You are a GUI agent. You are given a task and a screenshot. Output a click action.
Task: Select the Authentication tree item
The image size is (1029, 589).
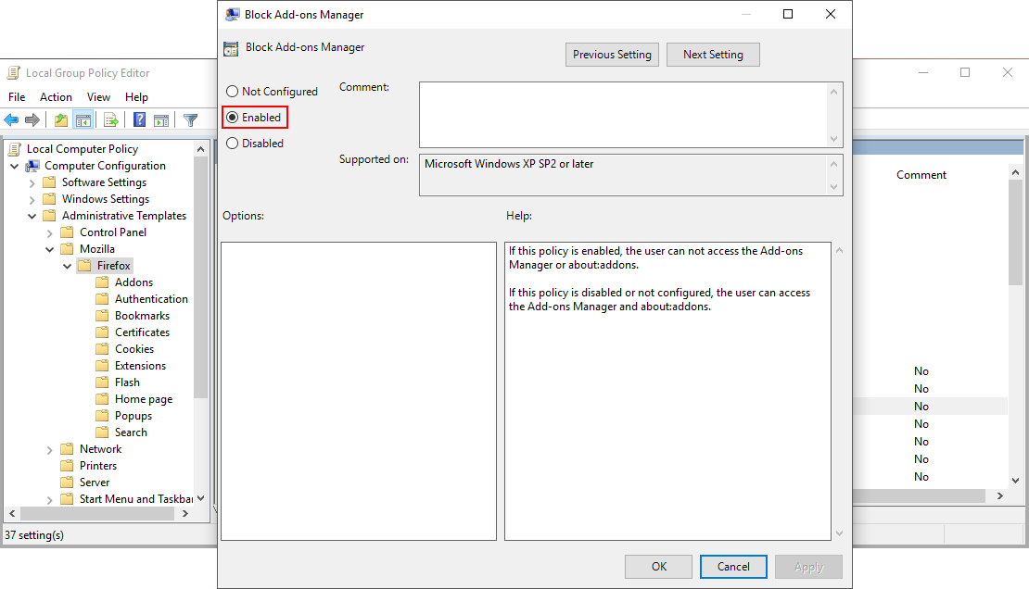point(152,299)
